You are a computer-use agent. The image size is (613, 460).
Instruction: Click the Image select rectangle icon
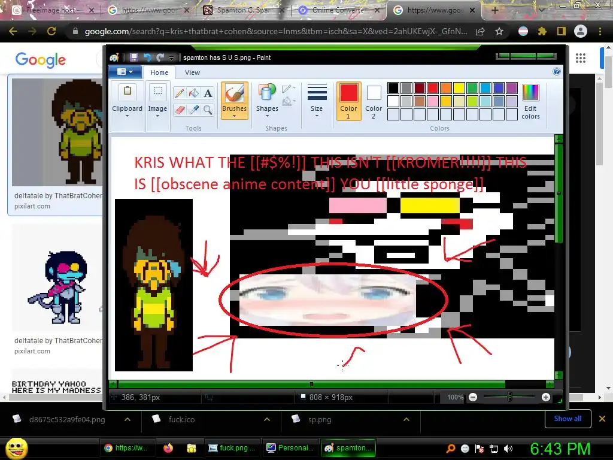tap(157, 91)
